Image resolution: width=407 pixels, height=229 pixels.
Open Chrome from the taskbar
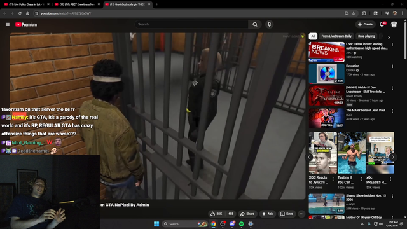click(x=214, y=224)
